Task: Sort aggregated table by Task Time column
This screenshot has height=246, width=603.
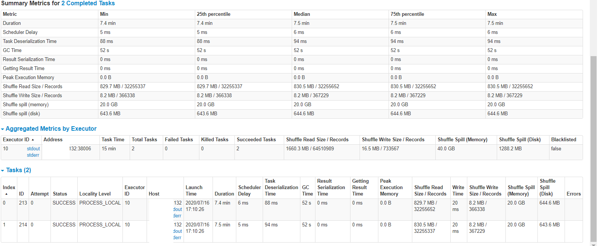Action: (113, 140)
